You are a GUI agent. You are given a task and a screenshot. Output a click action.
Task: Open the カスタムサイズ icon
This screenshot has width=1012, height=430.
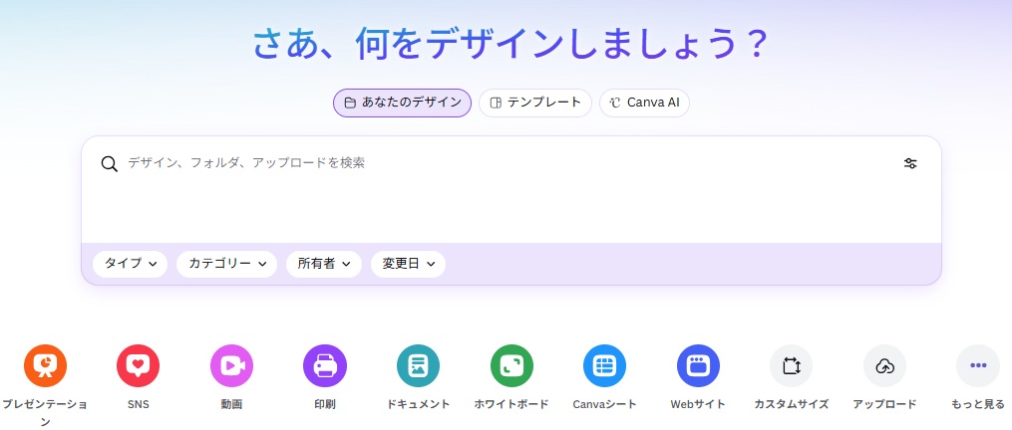792,366
